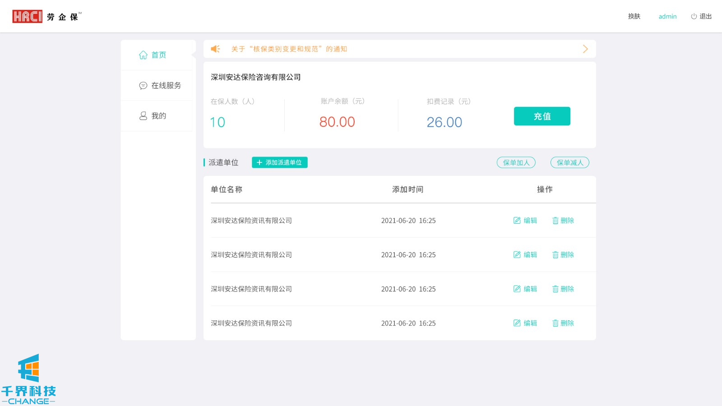Open the admin user account link
Image resolution: width=722 pixels, height=406 pixels.
coord(667,16)
